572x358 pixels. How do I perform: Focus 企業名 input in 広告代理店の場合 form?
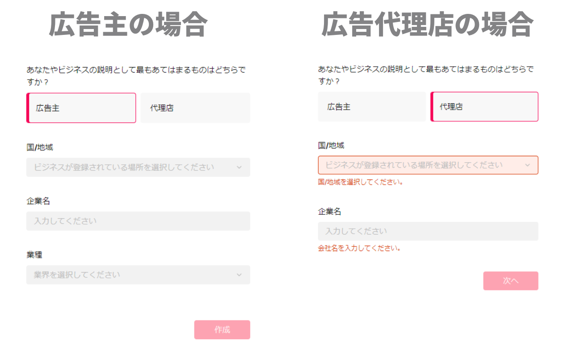(428, 231)
